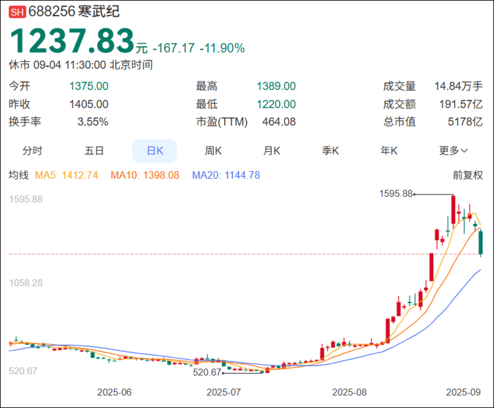Switch to the 周K weekly tab

[213, 150]
